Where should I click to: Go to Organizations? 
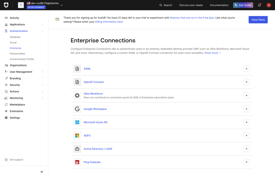click(18, 65)
